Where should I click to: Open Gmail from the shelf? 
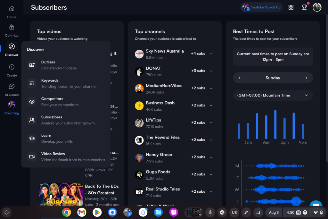click(x=82, y=213)
